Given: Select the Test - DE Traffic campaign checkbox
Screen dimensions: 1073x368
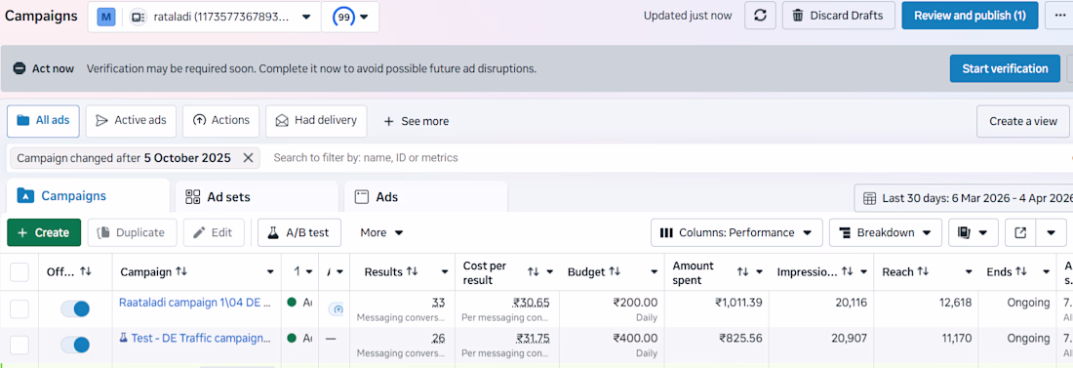Looking at the screenshot, I should click(x=20, y=345).
